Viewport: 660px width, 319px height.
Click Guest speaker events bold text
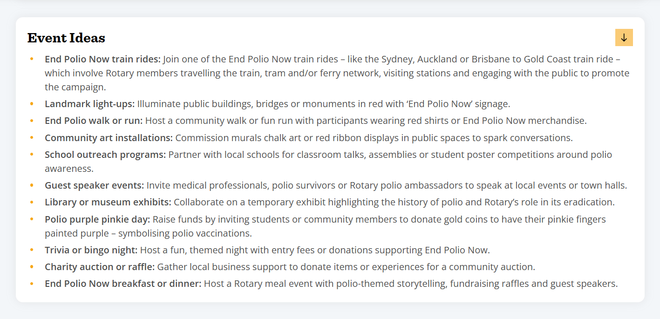click(95, 185)
